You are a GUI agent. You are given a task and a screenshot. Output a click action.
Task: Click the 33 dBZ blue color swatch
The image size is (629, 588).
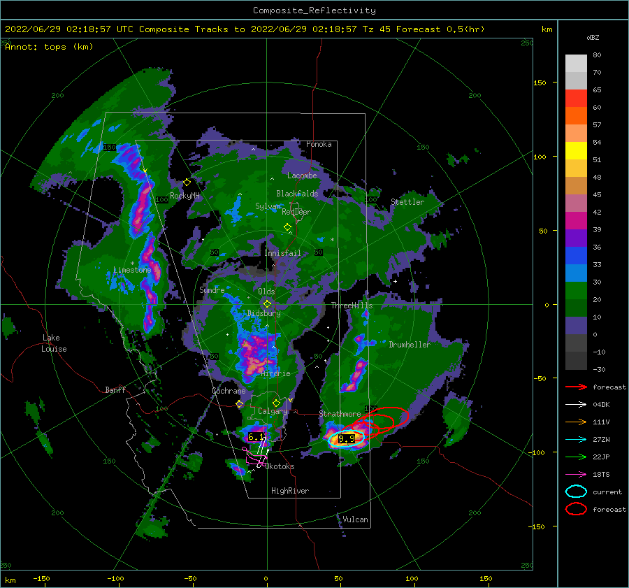[576, 273]
